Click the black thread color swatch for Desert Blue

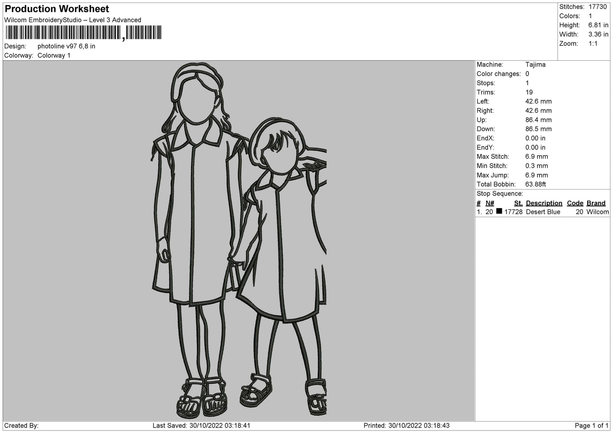pyautogui.click(x=499, y=211)
